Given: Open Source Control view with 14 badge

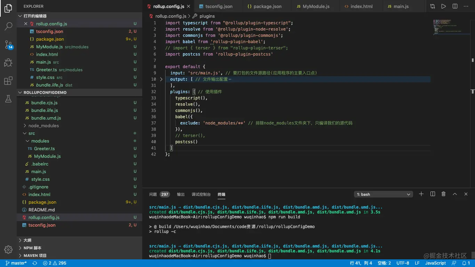Looking at the screenshot, I should coord(8,44).
